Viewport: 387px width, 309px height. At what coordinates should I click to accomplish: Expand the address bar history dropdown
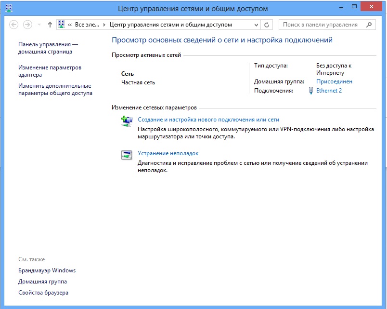pos(255,25)
